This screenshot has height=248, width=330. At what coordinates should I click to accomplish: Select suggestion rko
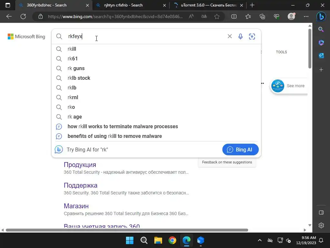156,107
